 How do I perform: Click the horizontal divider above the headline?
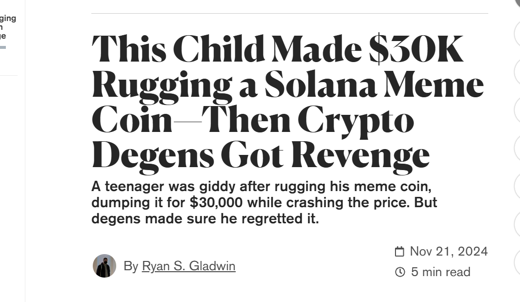290,13
